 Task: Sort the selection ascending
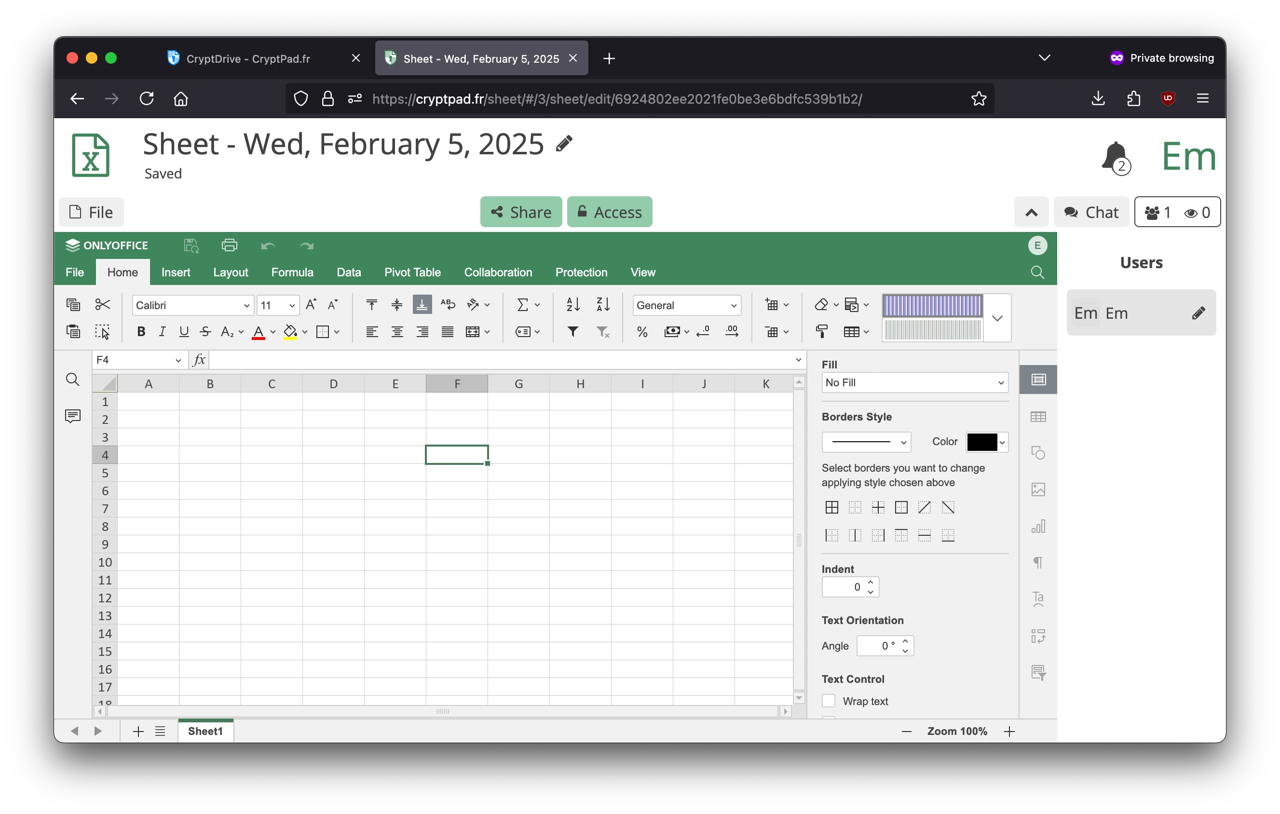572,304
